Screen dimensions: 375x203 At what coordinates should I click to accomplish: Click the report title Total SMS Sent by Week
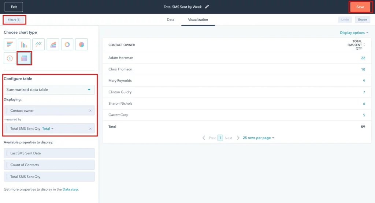tap(183, 7)
